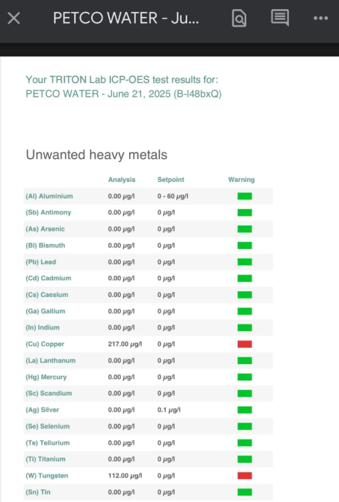The height and width of the screenshot is (502, 339).
Task: Open the (Al) Aluminium element entry
Action: 49,196
